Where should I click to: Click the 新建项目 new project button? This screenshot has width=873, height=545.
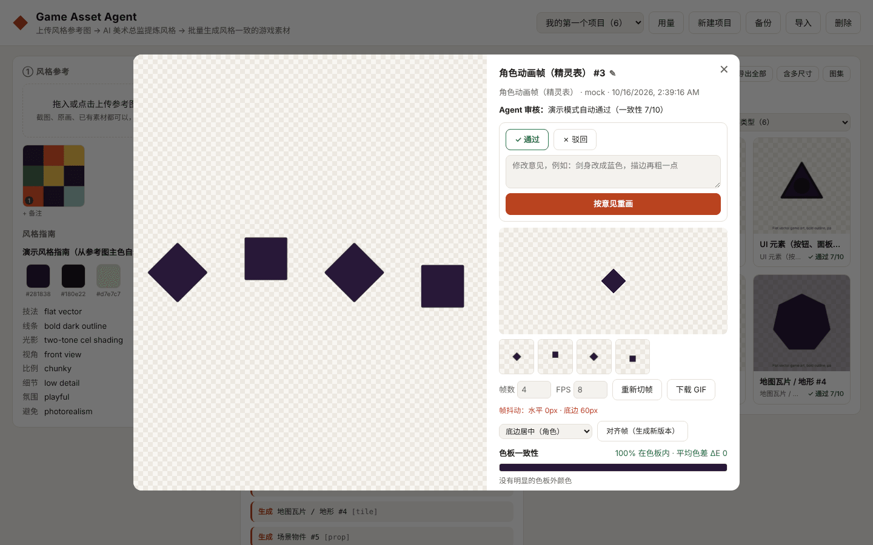tap(715, 23)
